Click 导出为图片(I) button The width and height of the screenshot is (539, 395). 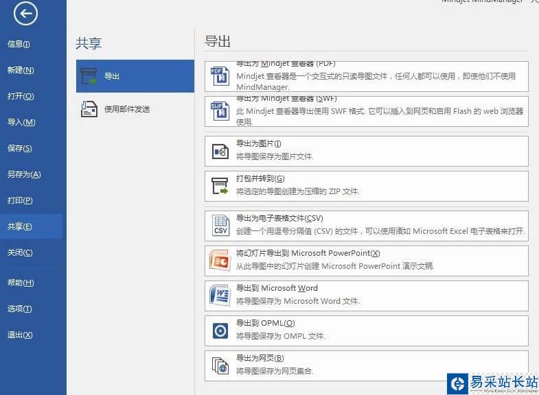pos(367,152)
